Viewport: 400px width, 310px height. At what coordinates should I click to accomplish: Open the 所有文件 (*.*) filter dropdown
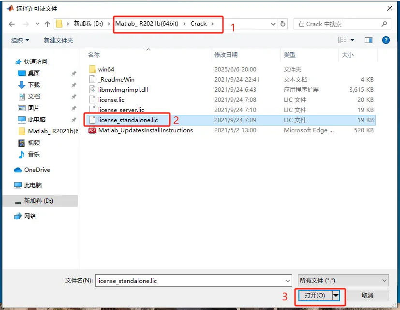tap(343, 281)
